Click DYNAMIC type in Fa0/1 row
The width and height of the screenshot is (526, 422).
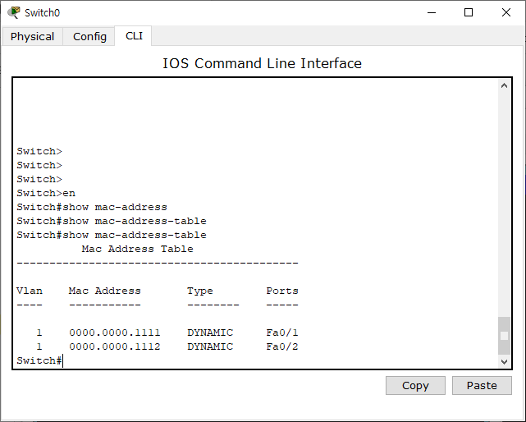pyautogui.click(x=210, y=333)
